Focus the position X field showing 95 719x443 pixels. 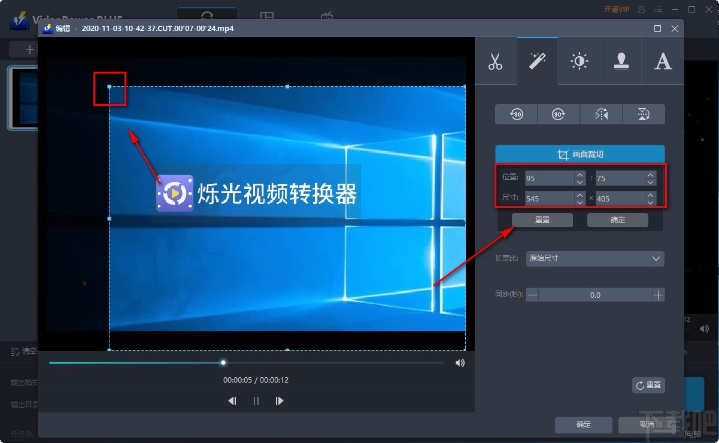[550, 178]
